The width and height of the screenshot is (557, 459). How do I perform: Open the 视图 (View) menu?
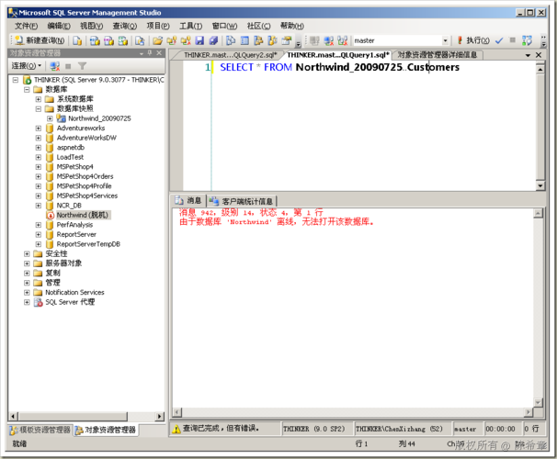91,26
